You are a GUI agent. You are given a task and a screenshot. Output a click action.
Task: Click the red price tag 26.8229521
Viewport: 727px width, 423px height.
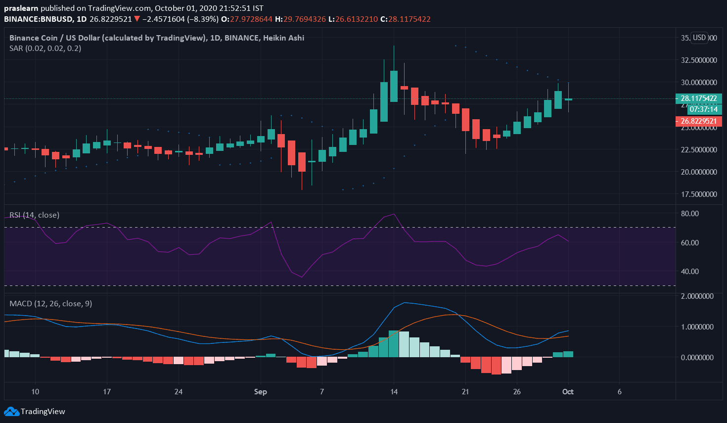[x=698, y=121]
